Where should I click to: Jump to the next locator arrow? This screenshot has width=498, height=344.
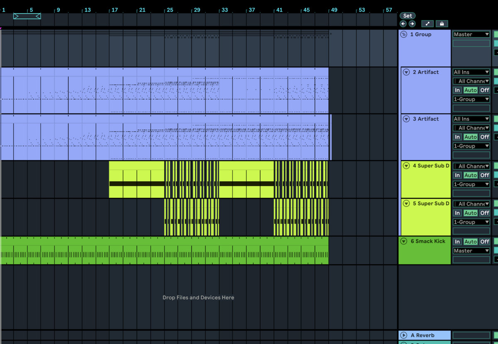(412, 24)
